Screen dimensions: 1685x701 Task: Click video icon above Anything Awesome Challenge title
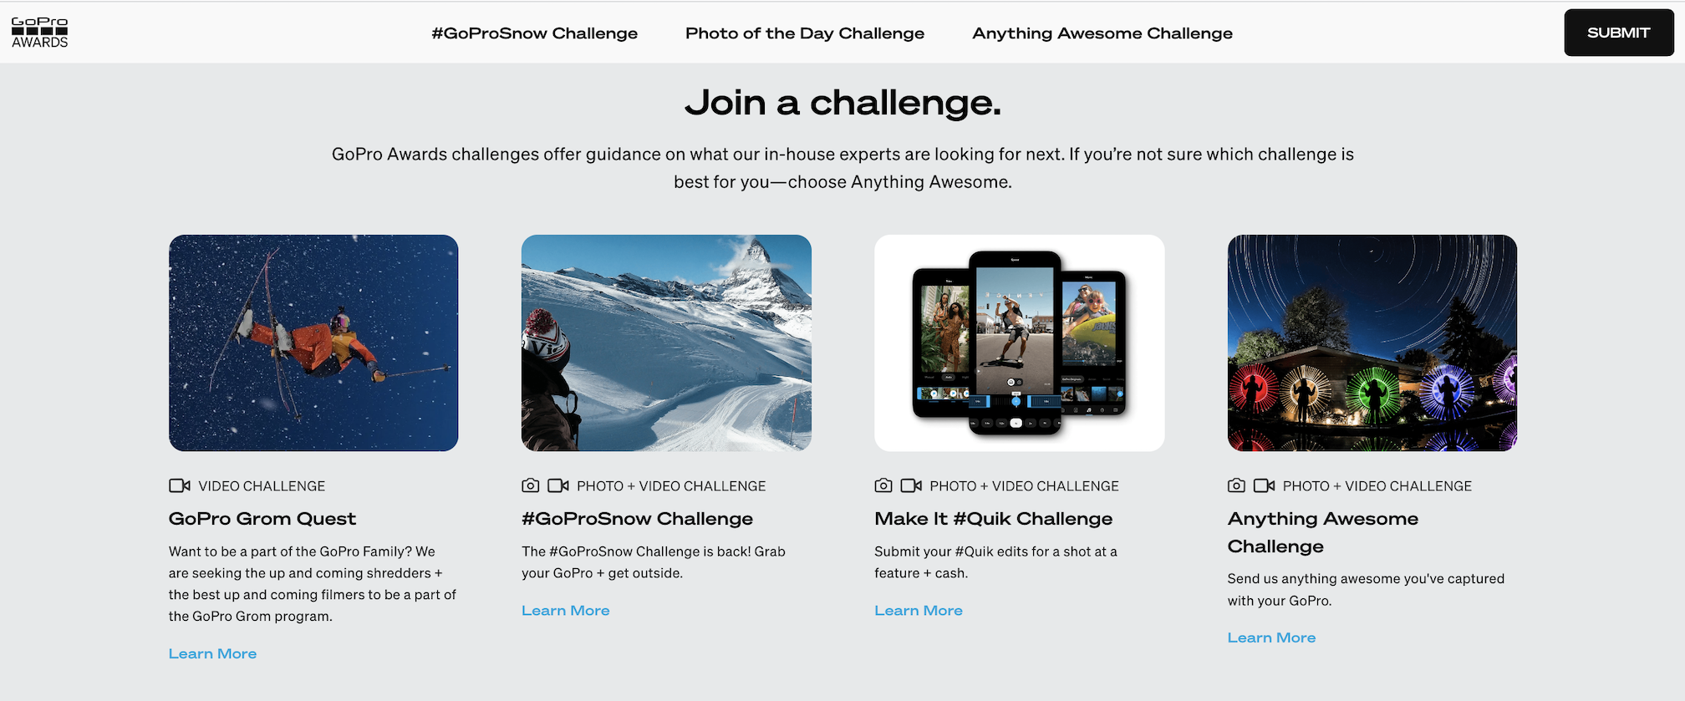coord(1265,485)
